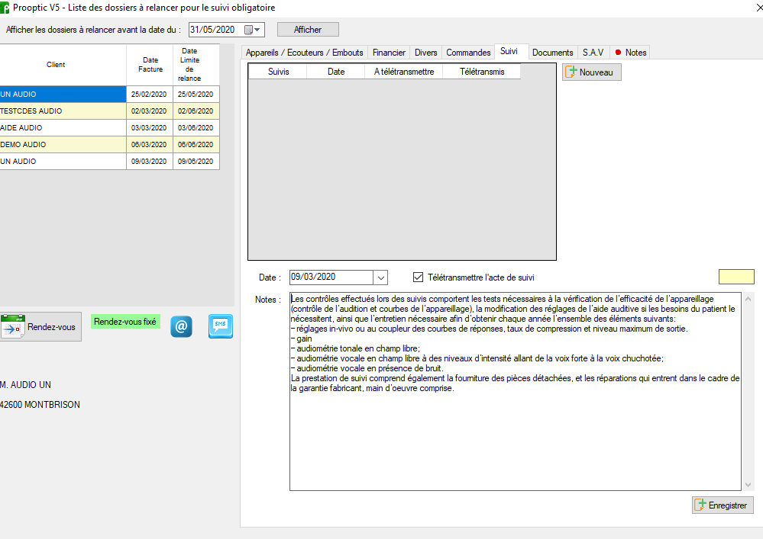Click the Suivis column header

click(278, 72)
